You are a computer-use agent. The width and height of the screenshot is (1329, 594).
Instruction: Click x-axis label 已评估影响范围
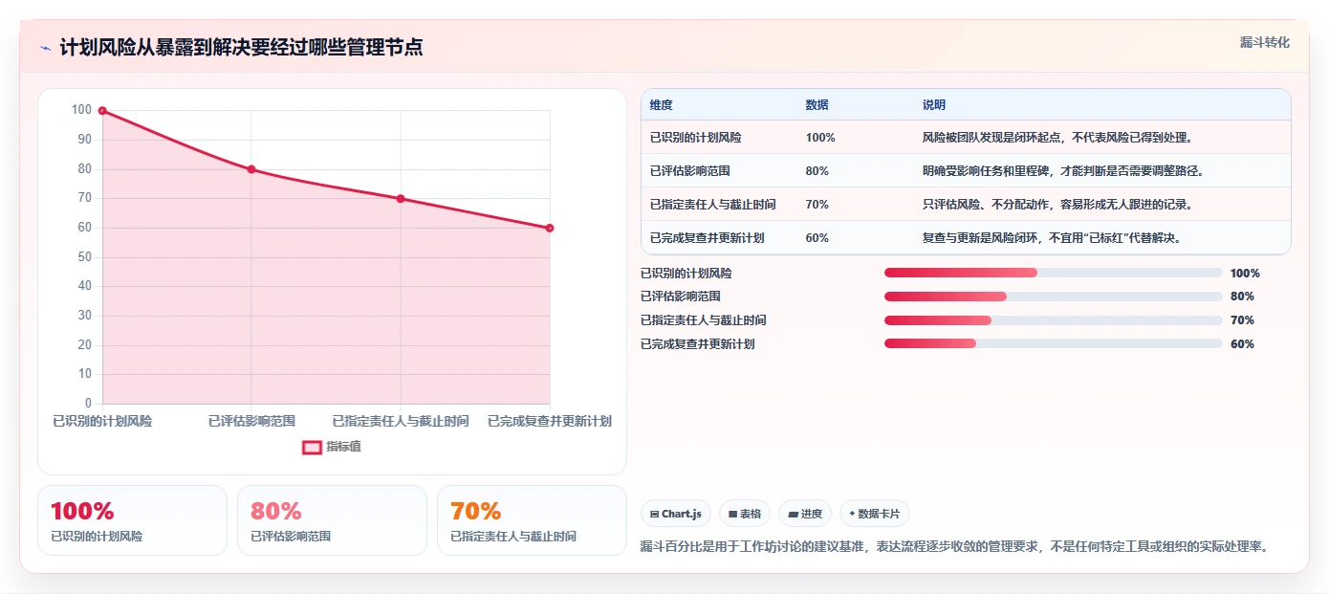point(251,421)
